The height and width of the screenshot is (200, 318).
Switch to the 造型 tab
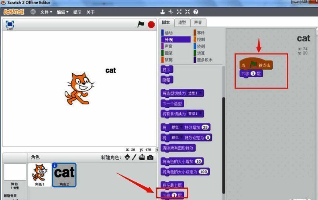[x=182, y=23]
